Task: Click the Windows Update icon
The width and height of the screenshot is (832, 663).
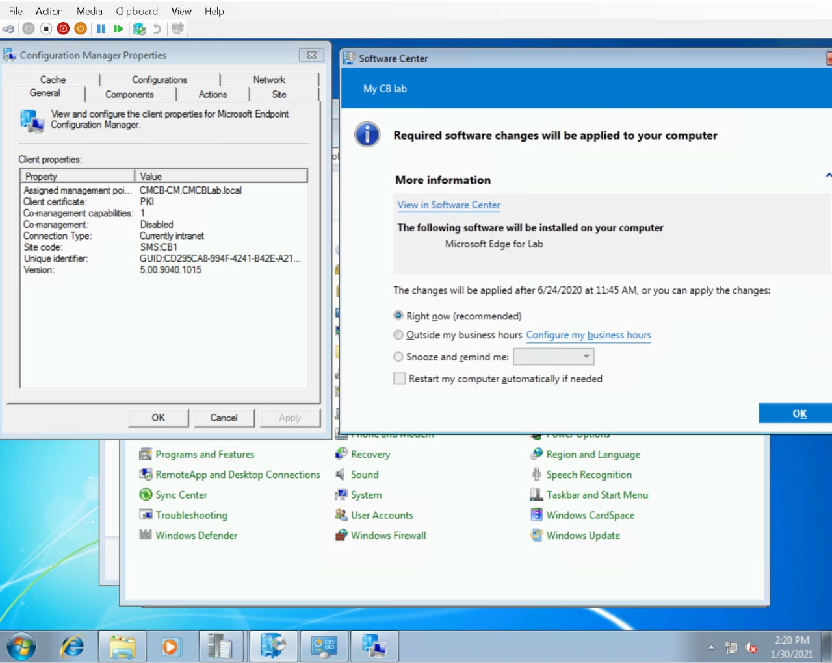Action: coord(536,535)
